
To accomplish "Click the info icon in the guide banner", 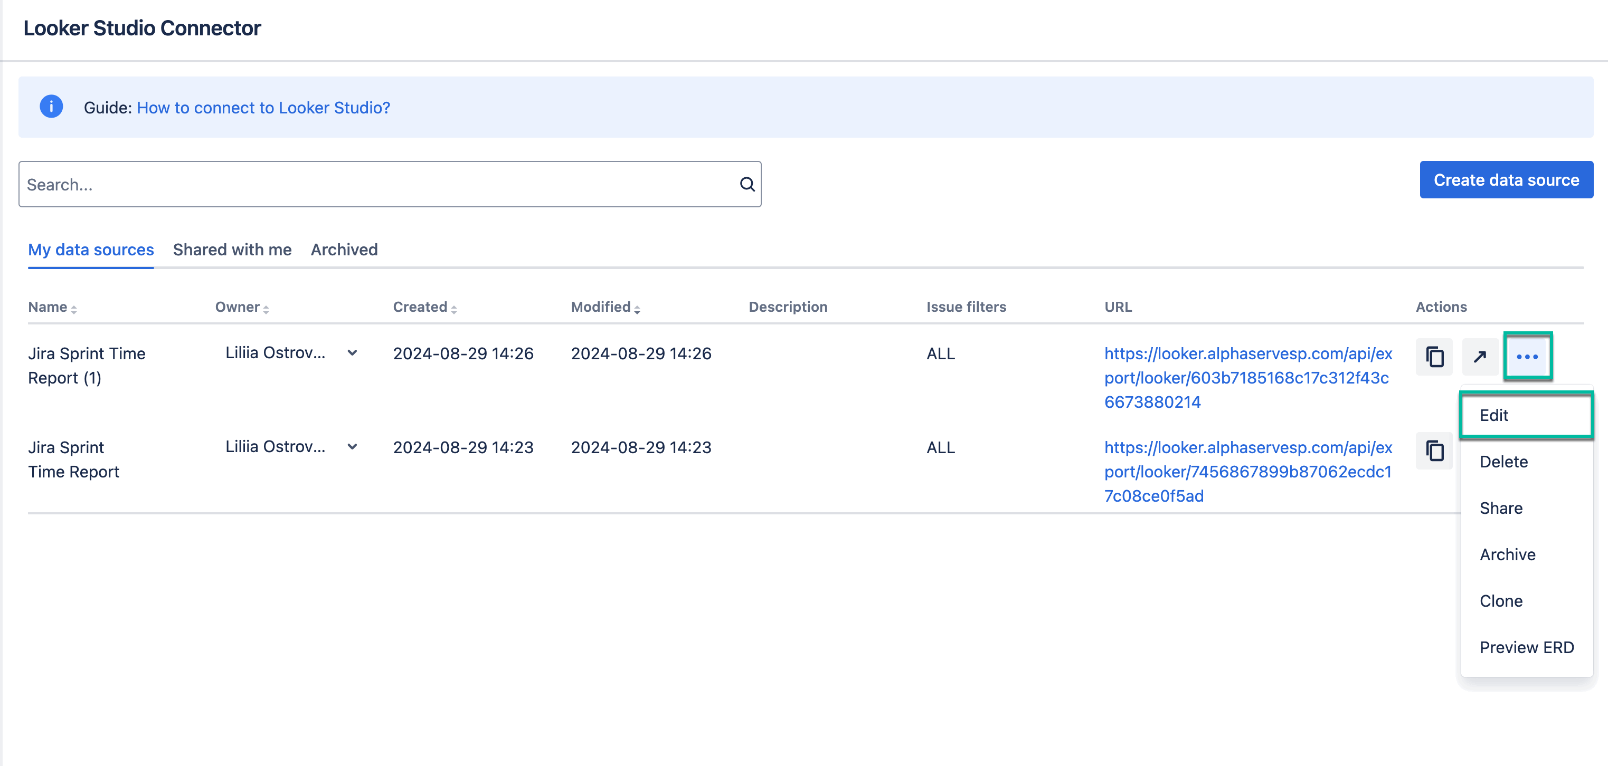I will 51,106.
